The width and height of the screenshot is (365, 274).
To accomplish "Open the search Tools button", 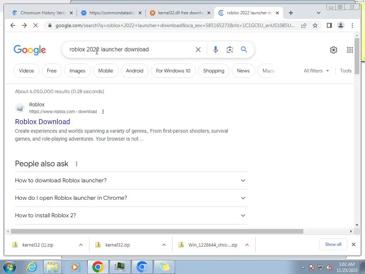I will (x=346, y=71).
